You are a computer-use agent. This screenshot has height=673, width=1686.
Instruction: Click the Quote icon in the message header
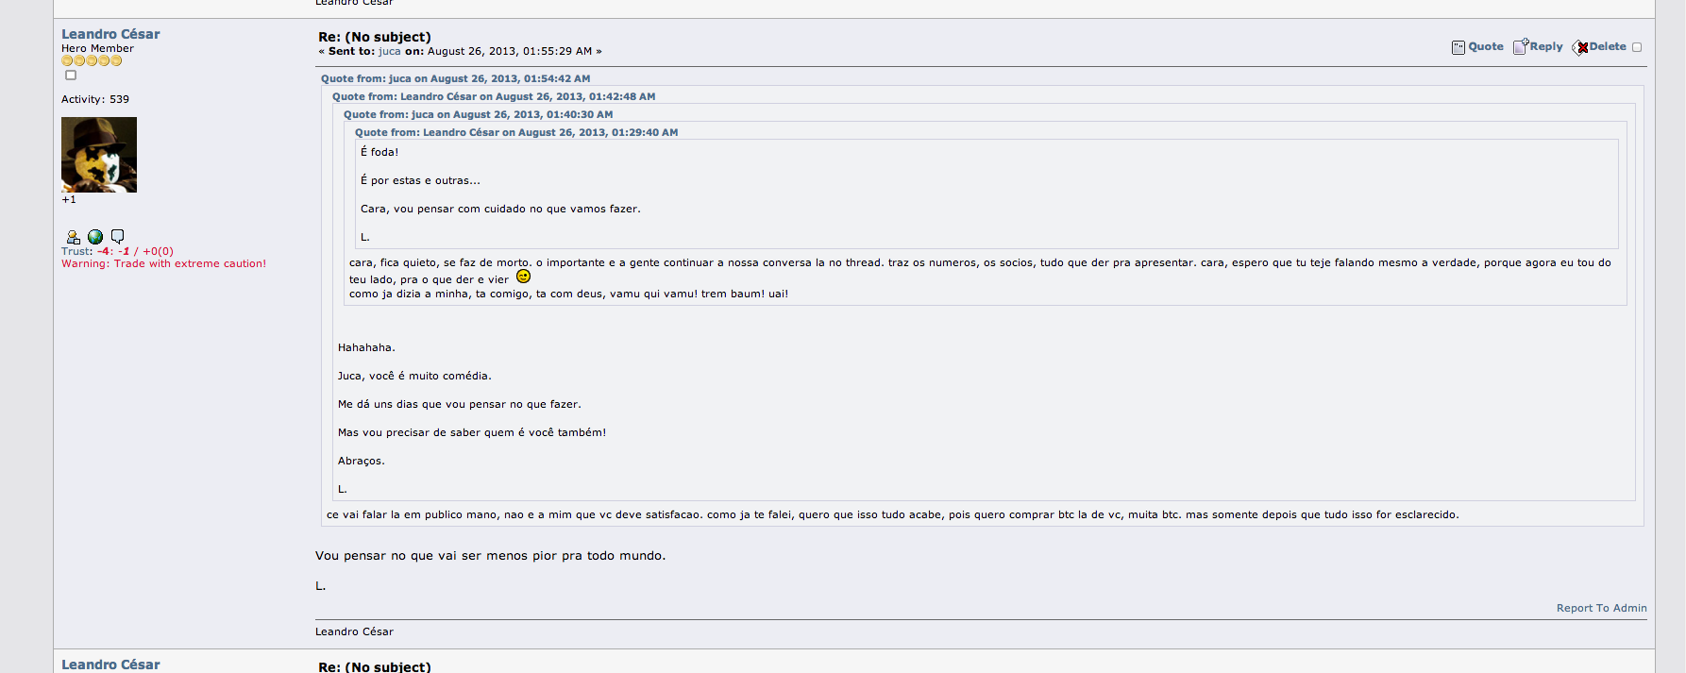pos(1458,47)
